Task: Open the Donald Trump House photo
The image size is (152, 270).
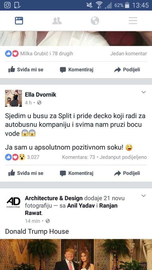Action: coord(76,254)
